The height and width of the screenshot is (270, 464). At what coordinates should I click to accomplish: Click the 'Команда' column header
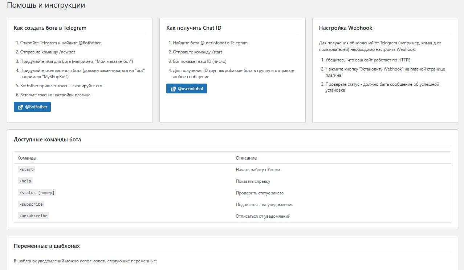click(27, 158)
